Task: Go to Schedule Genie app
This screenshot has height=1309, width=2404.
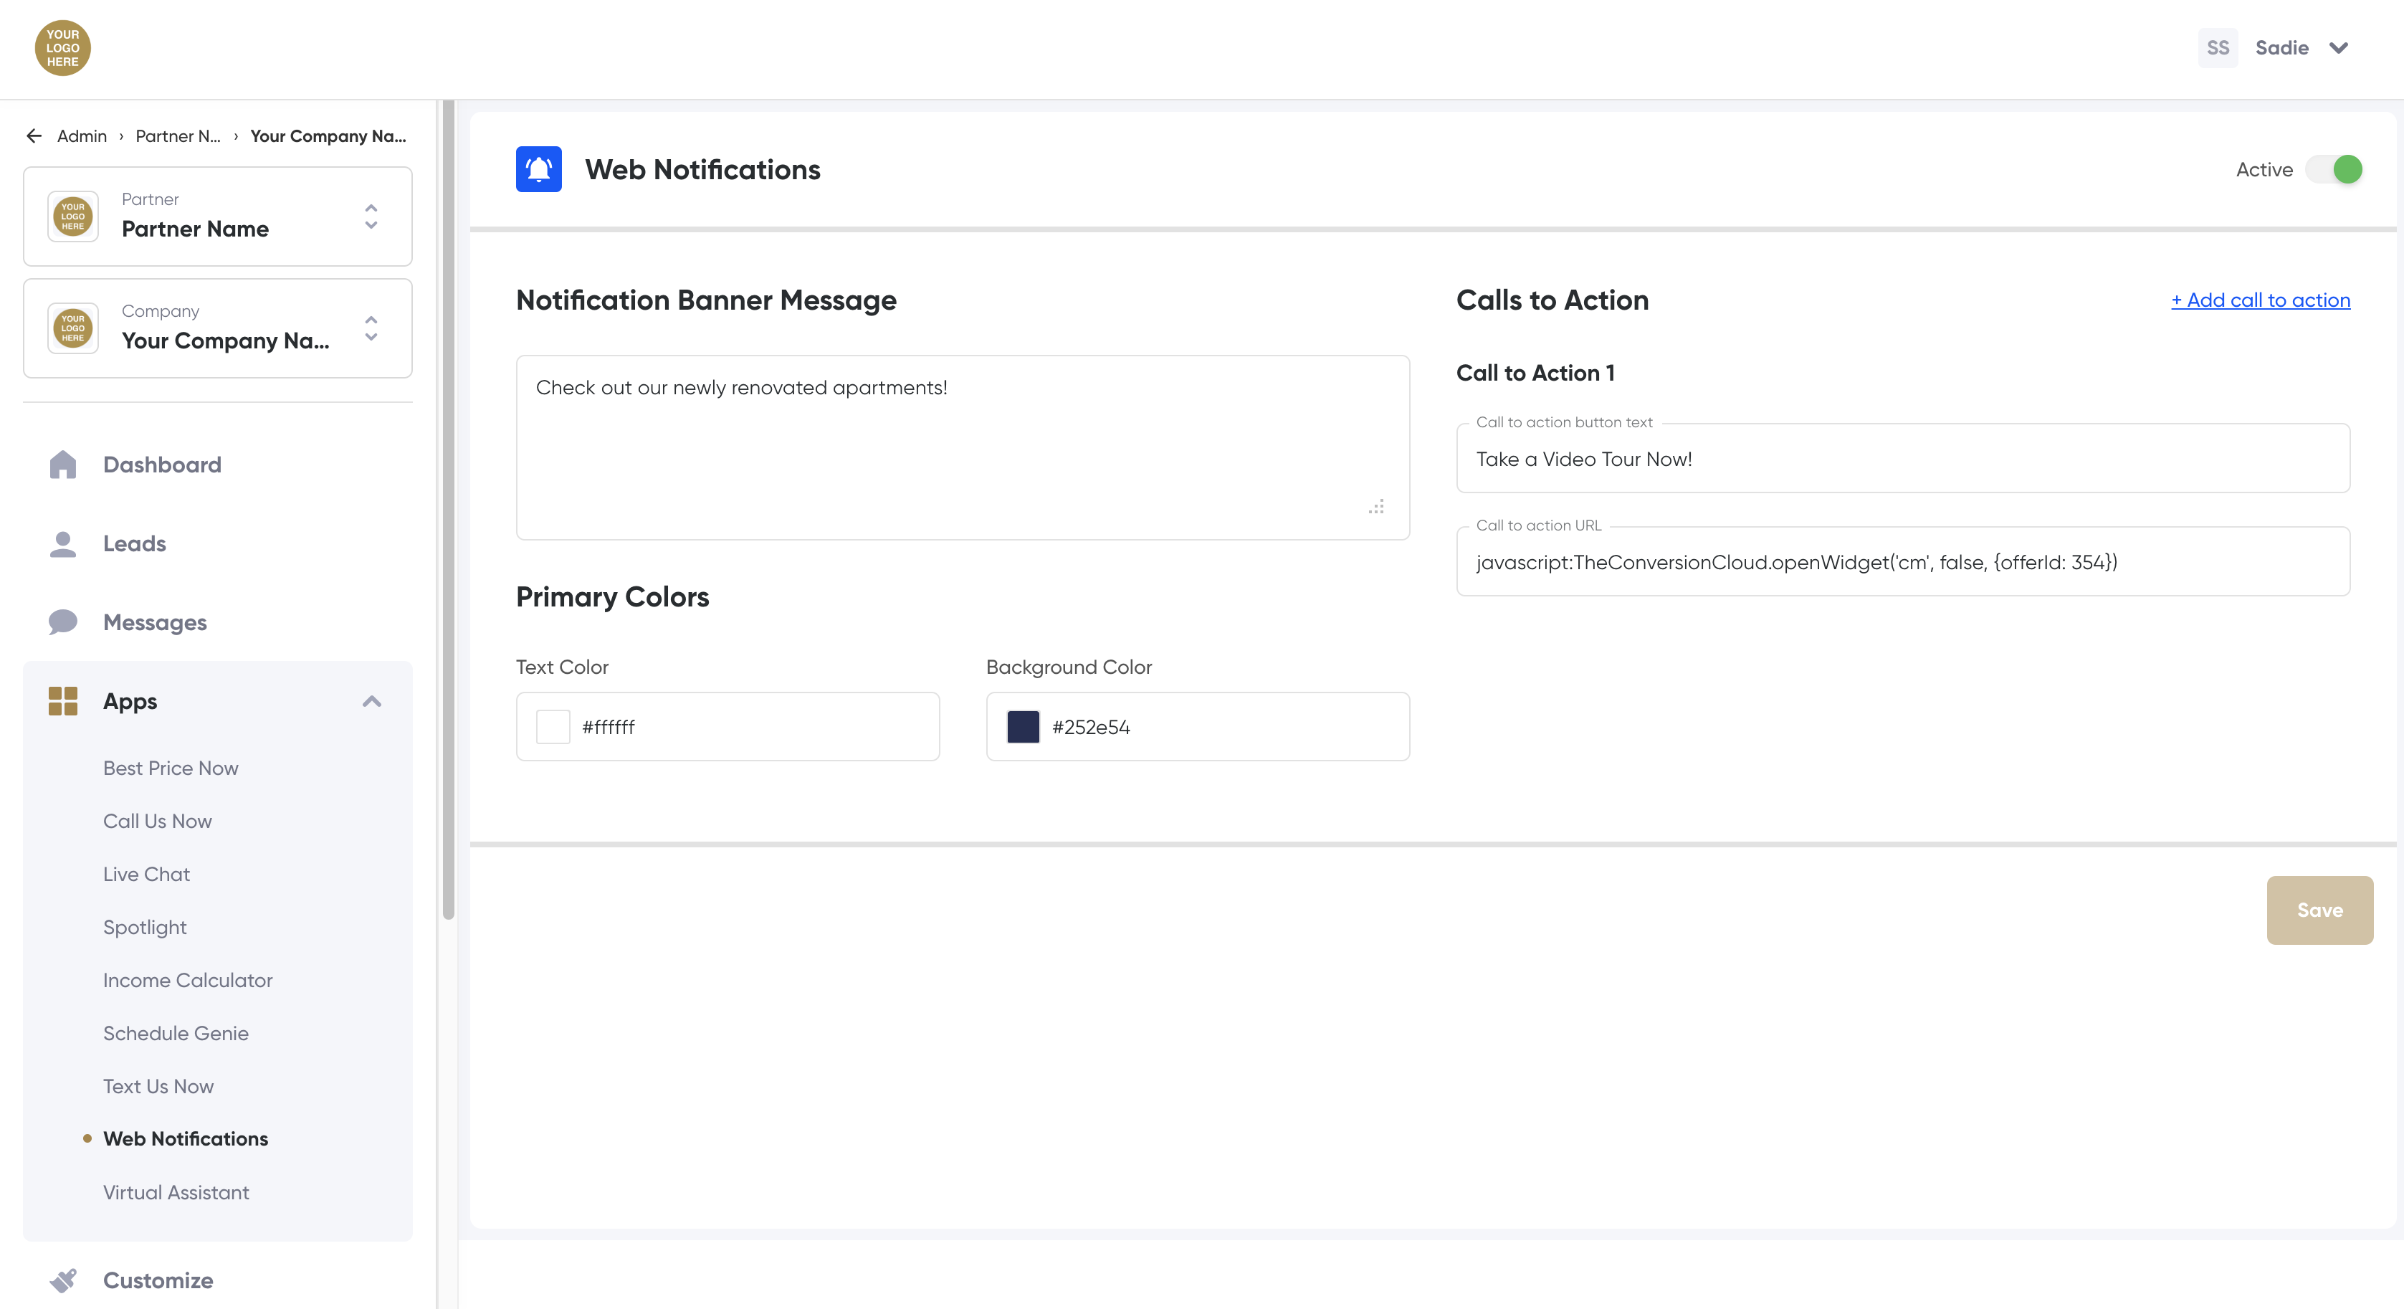Action: (176, 1034)
